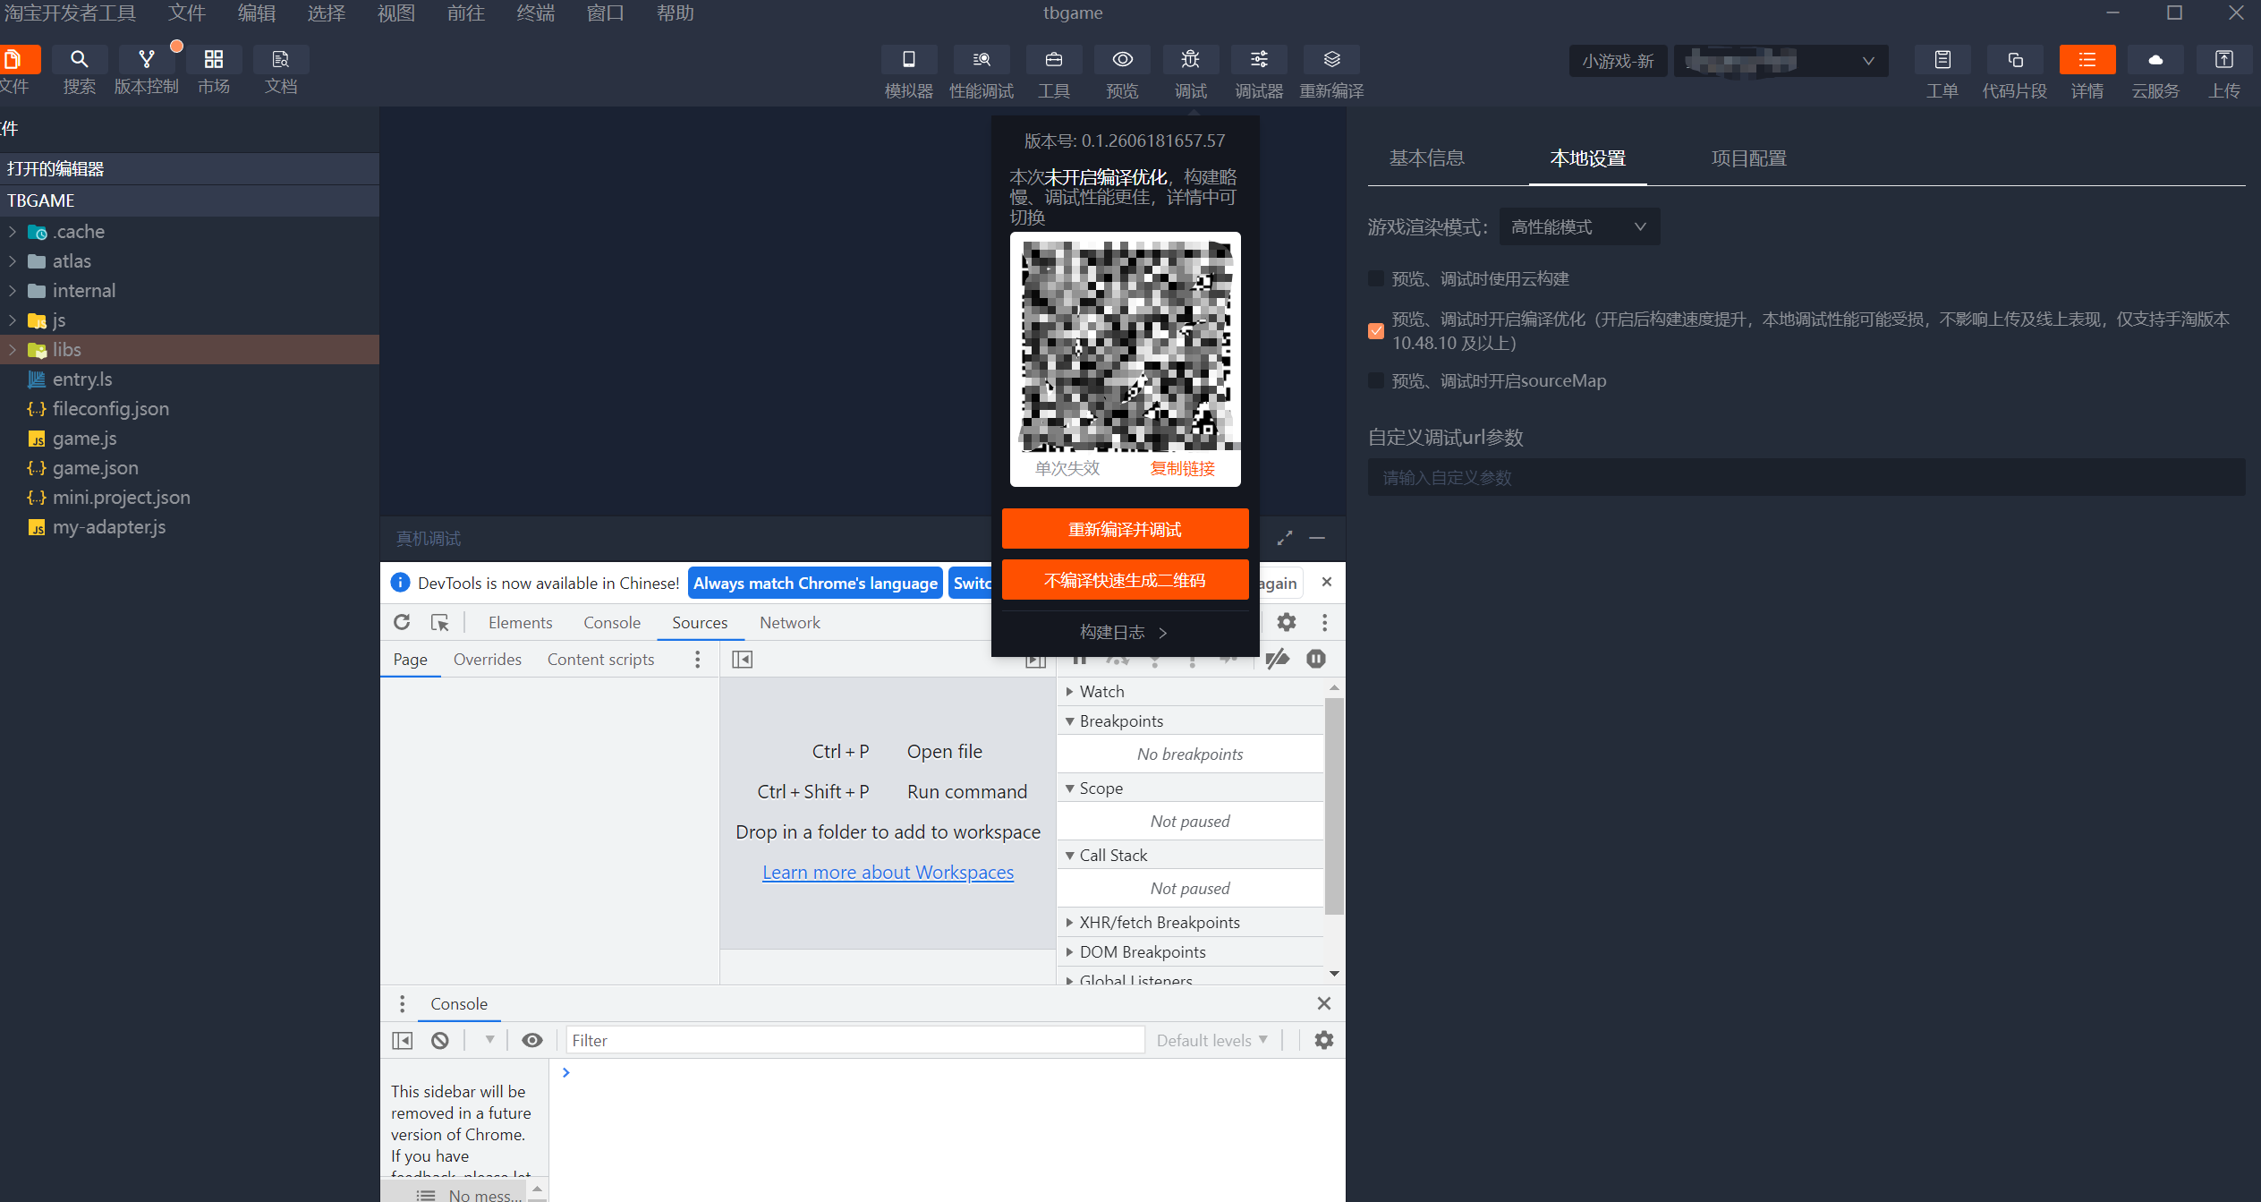Image resolution: width=2261 pixels, height=1202 pixels.
Task: Click the QR code image
Action: pos(1126,346)
